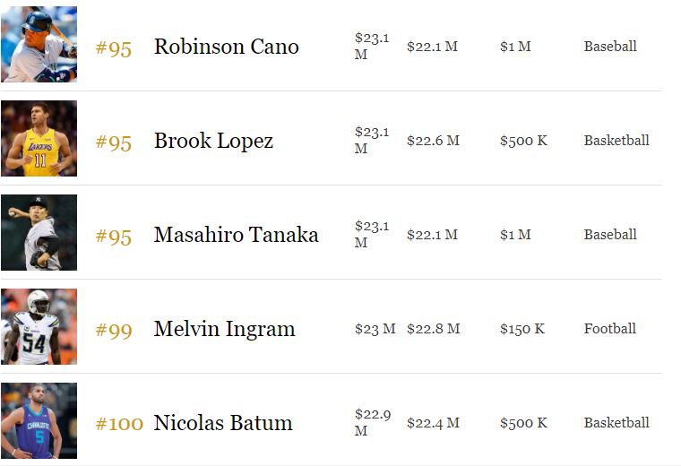681x466 pixels.
Task: Open Nicolas Batum's player photo
Action: click(x=39, y=421)
